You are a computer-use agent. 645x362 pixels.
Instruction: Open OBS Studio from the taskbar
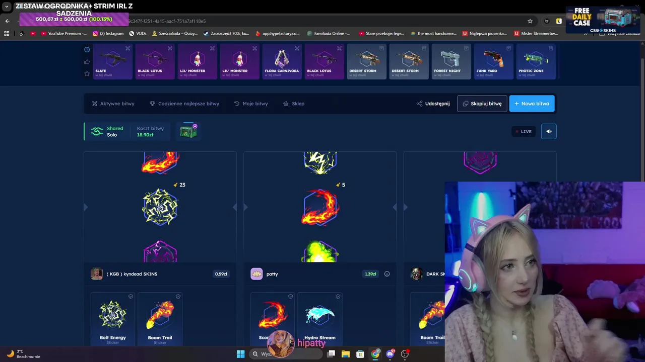405,354
